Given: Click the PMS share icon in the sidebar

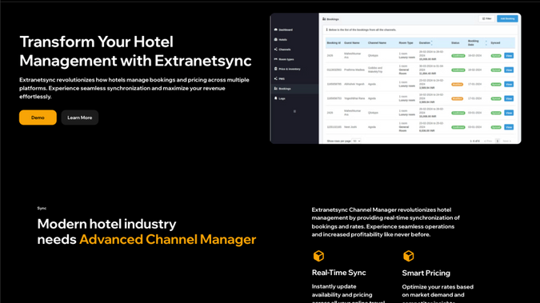Looking at the screenshot, I should (275, 78).
